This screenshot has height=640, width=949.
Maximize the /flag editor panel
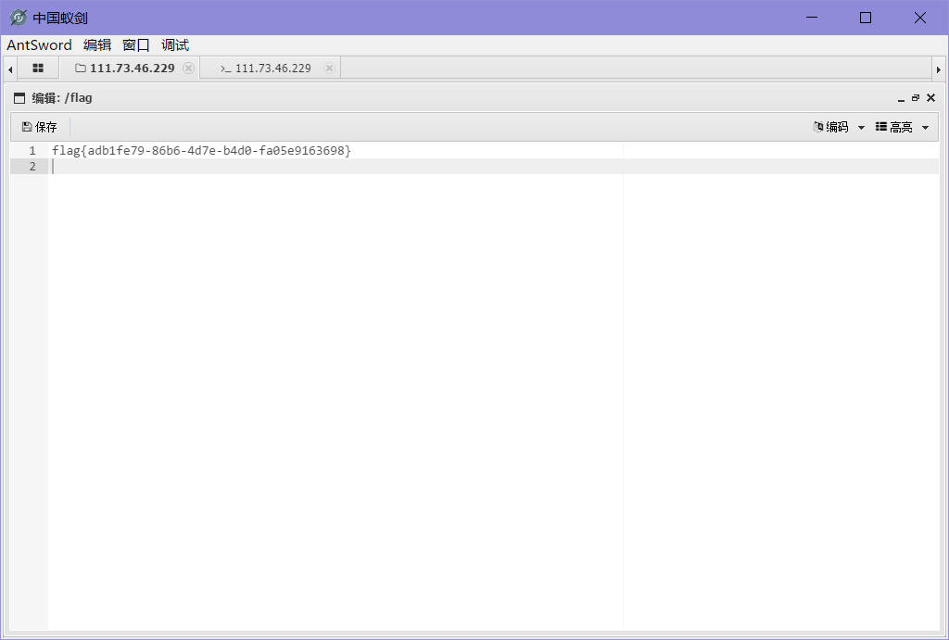click(915, 97)
